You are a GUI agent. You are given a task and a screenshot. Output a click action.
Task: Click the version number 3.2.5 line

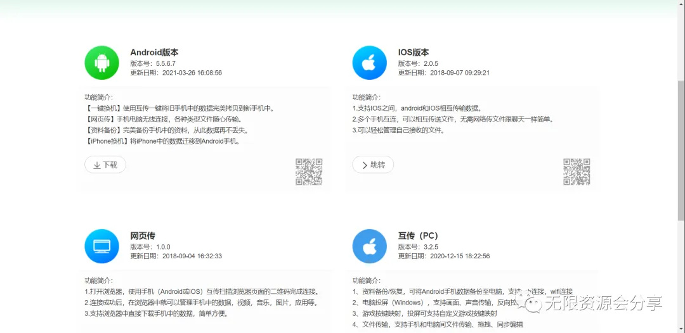click(x=418, y=247)
